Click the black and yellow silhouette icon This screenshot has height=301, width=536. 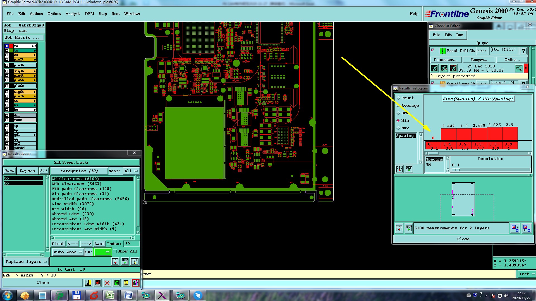tap(88, 283)
